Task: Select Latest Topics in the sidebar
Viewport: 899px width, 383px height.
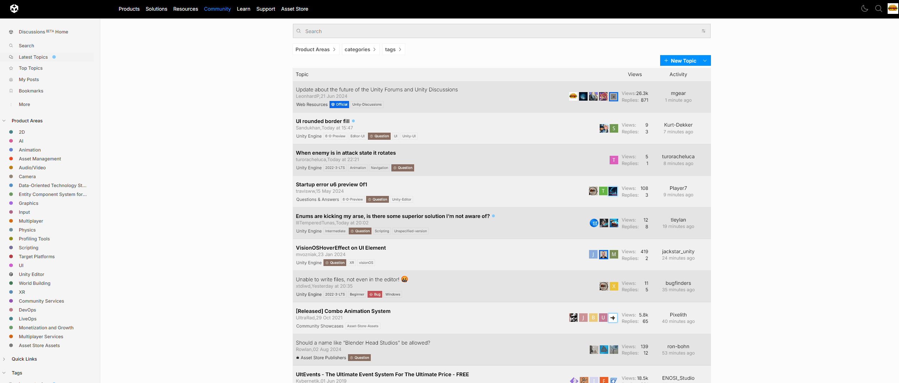Action: (x=33, y=57)
